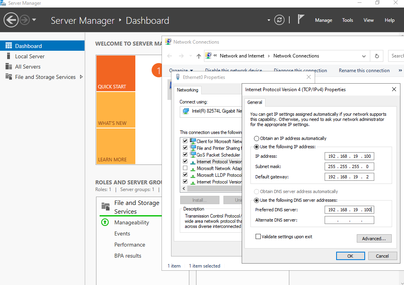404x285 pixels.
Task: Expand the address bar path dropdown
Action: (364, 56)
